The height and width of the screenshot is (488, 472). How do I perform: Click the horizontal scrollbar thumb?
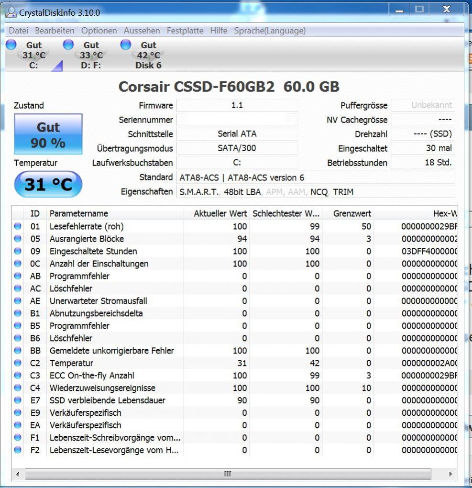tap(228, 474)
